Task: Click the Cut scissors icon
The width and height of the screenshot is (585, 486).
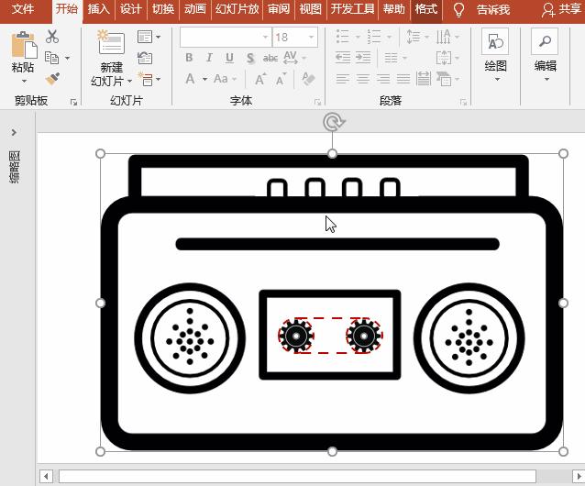Action: click(52, 37)
